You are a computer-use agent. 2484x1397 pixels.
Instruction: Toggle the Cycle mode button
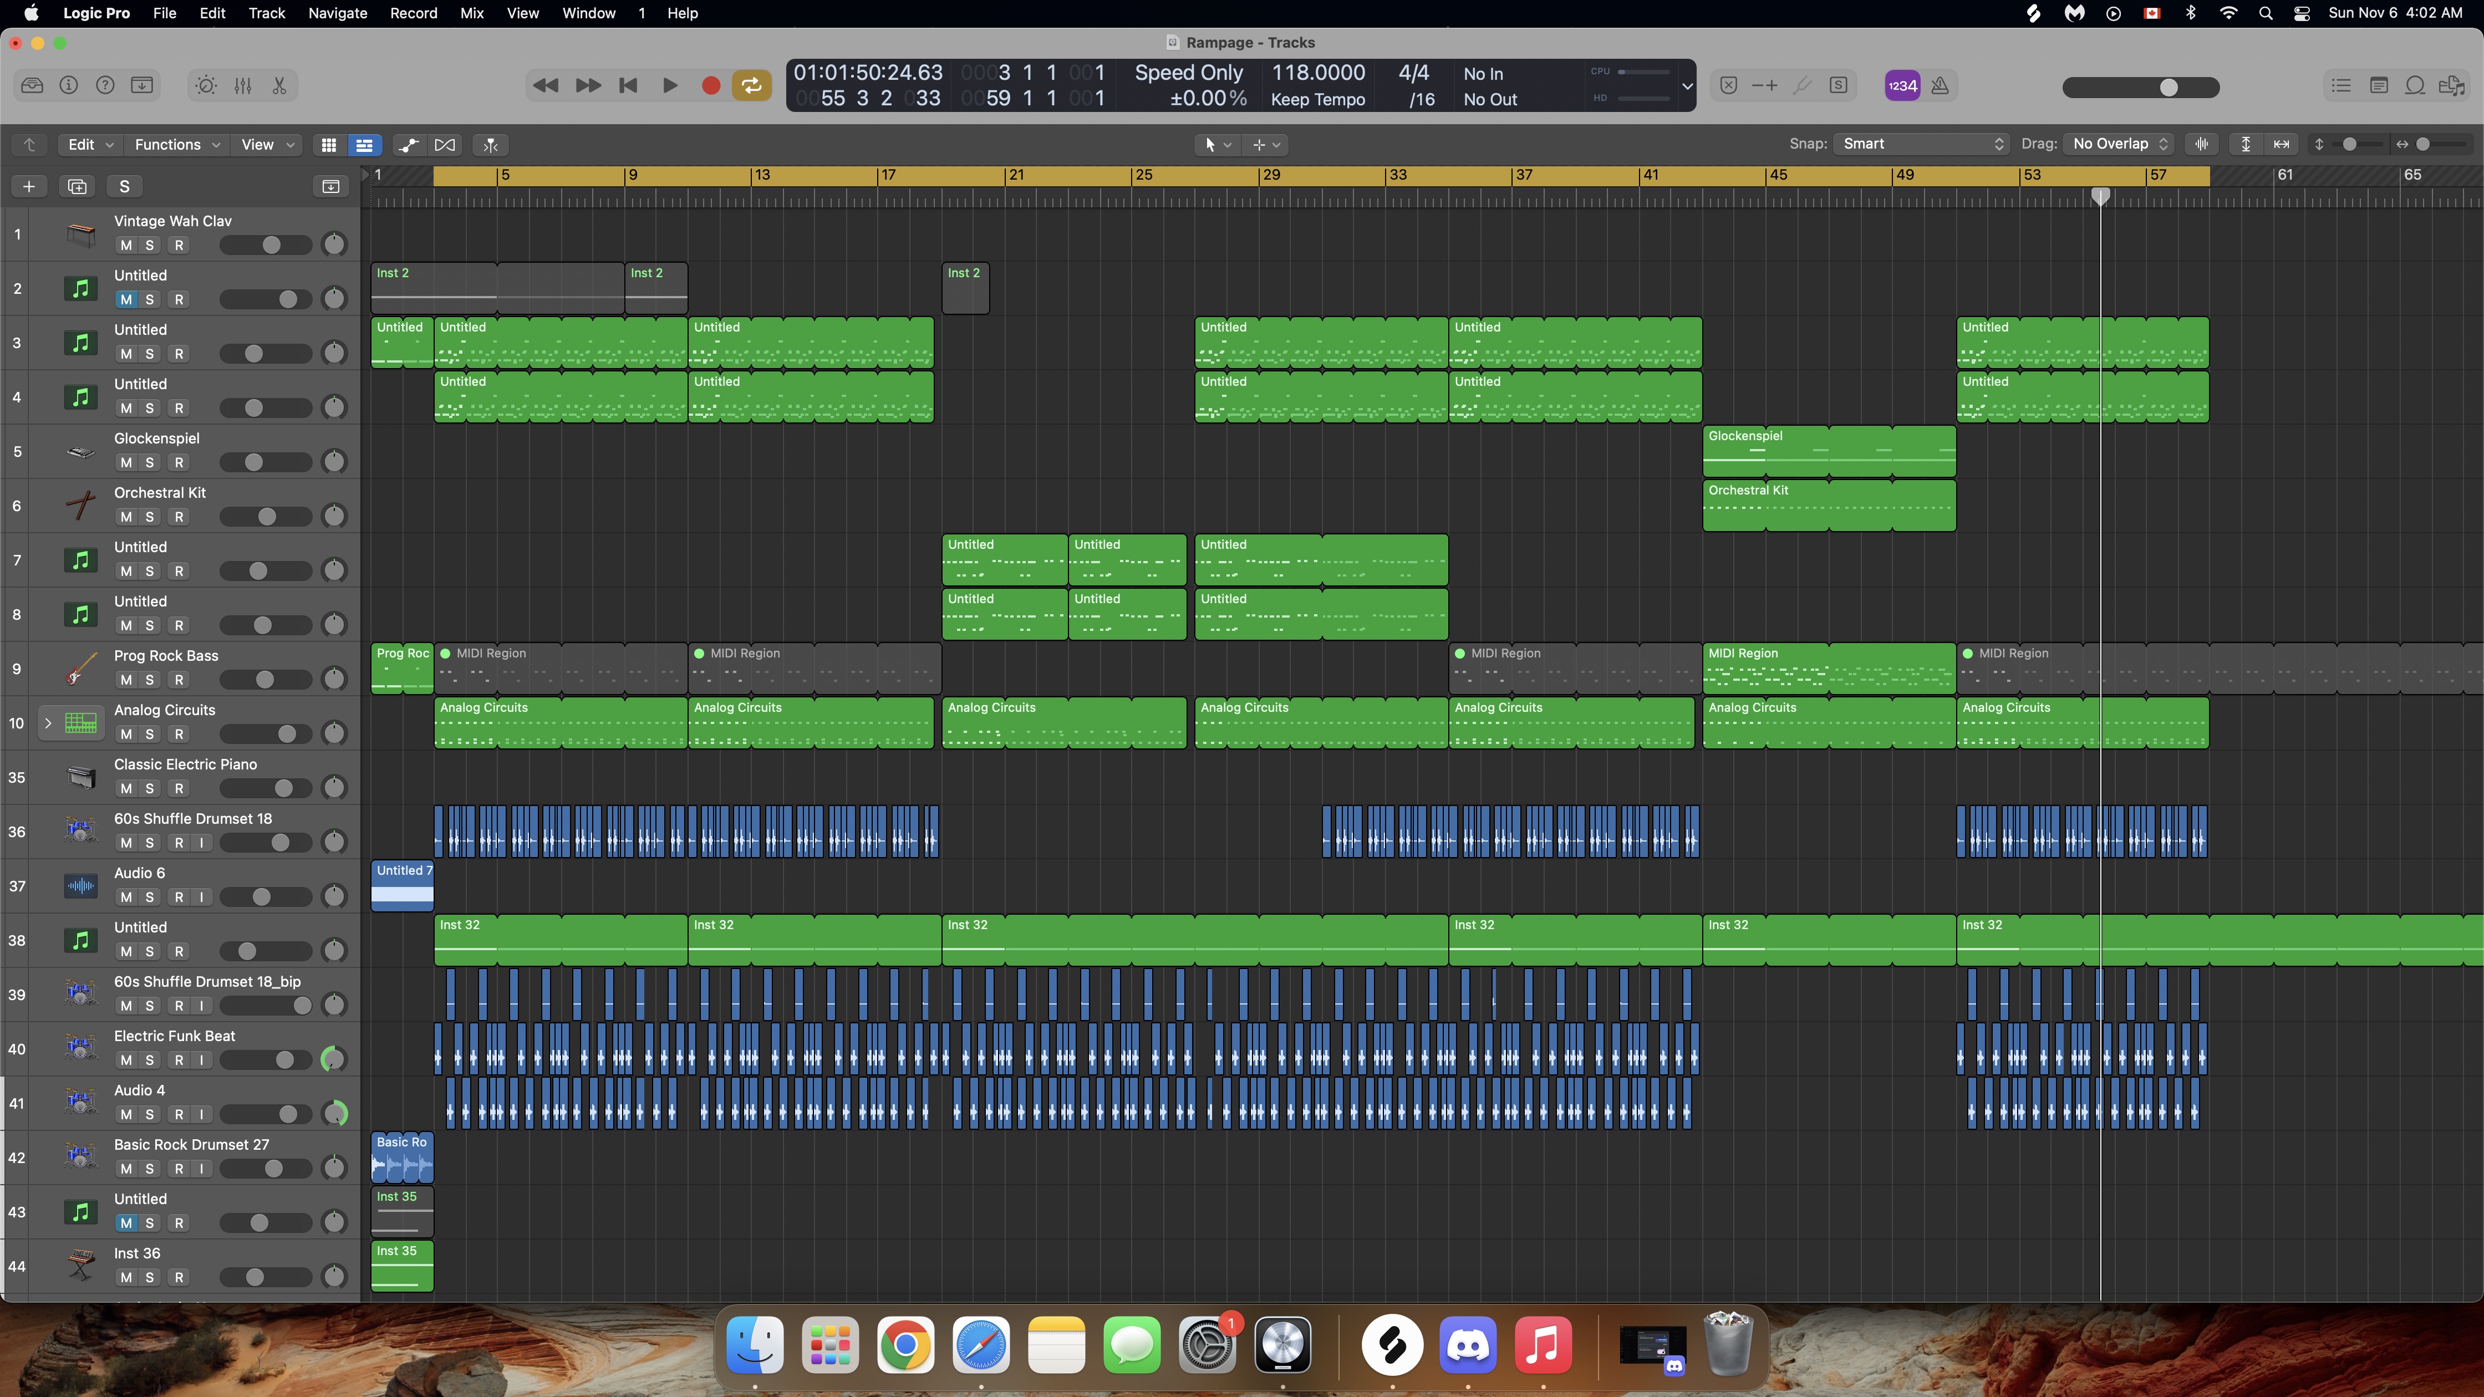(751, 86)
